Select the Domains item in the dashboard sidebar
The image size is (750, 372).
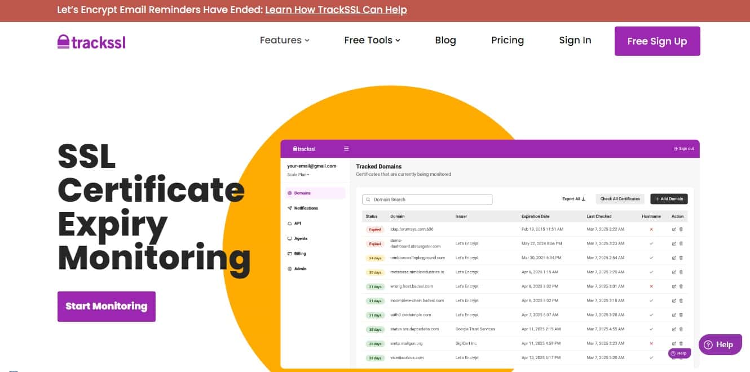pyautogui.click(x=315, y=193)
